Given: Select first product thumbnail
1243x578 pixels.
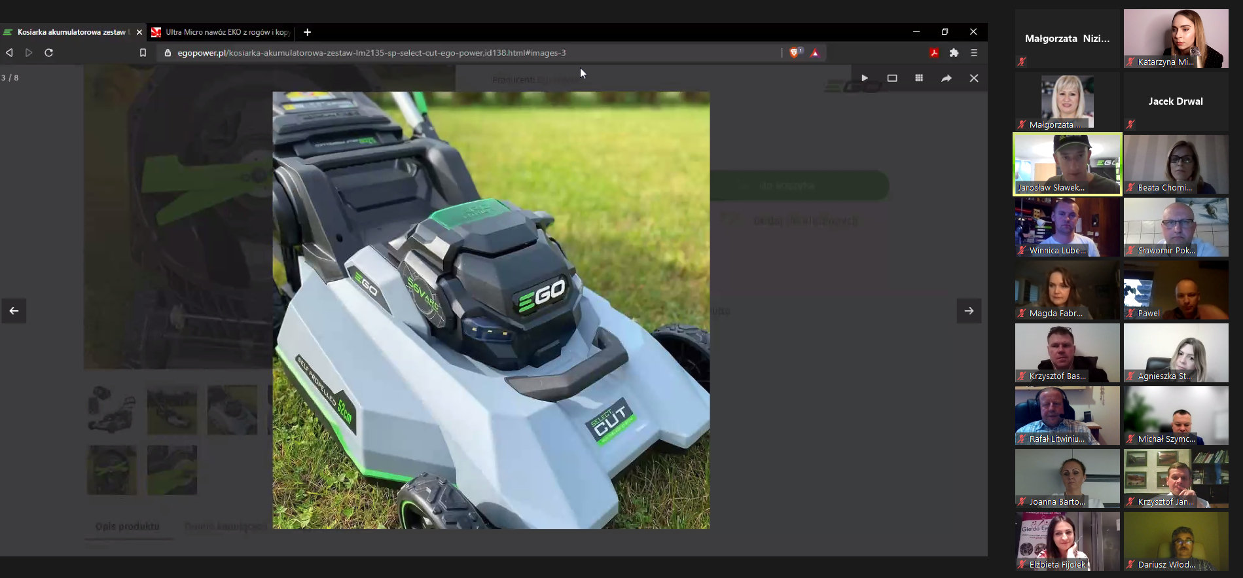Looking at the screenshot, I should coord(112,410).
